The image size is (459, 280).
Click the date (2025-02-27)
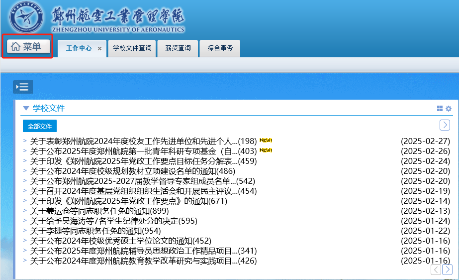[425, 141]
